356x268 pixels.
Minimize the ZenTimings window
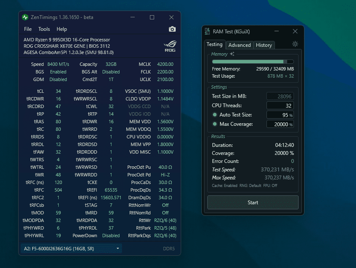click(x=133, y=17)
